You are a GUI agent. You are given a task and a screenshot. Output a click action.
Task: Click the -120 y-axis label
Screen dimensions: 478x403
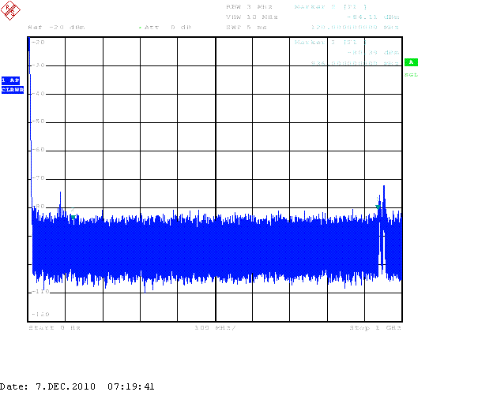[41, 314]
